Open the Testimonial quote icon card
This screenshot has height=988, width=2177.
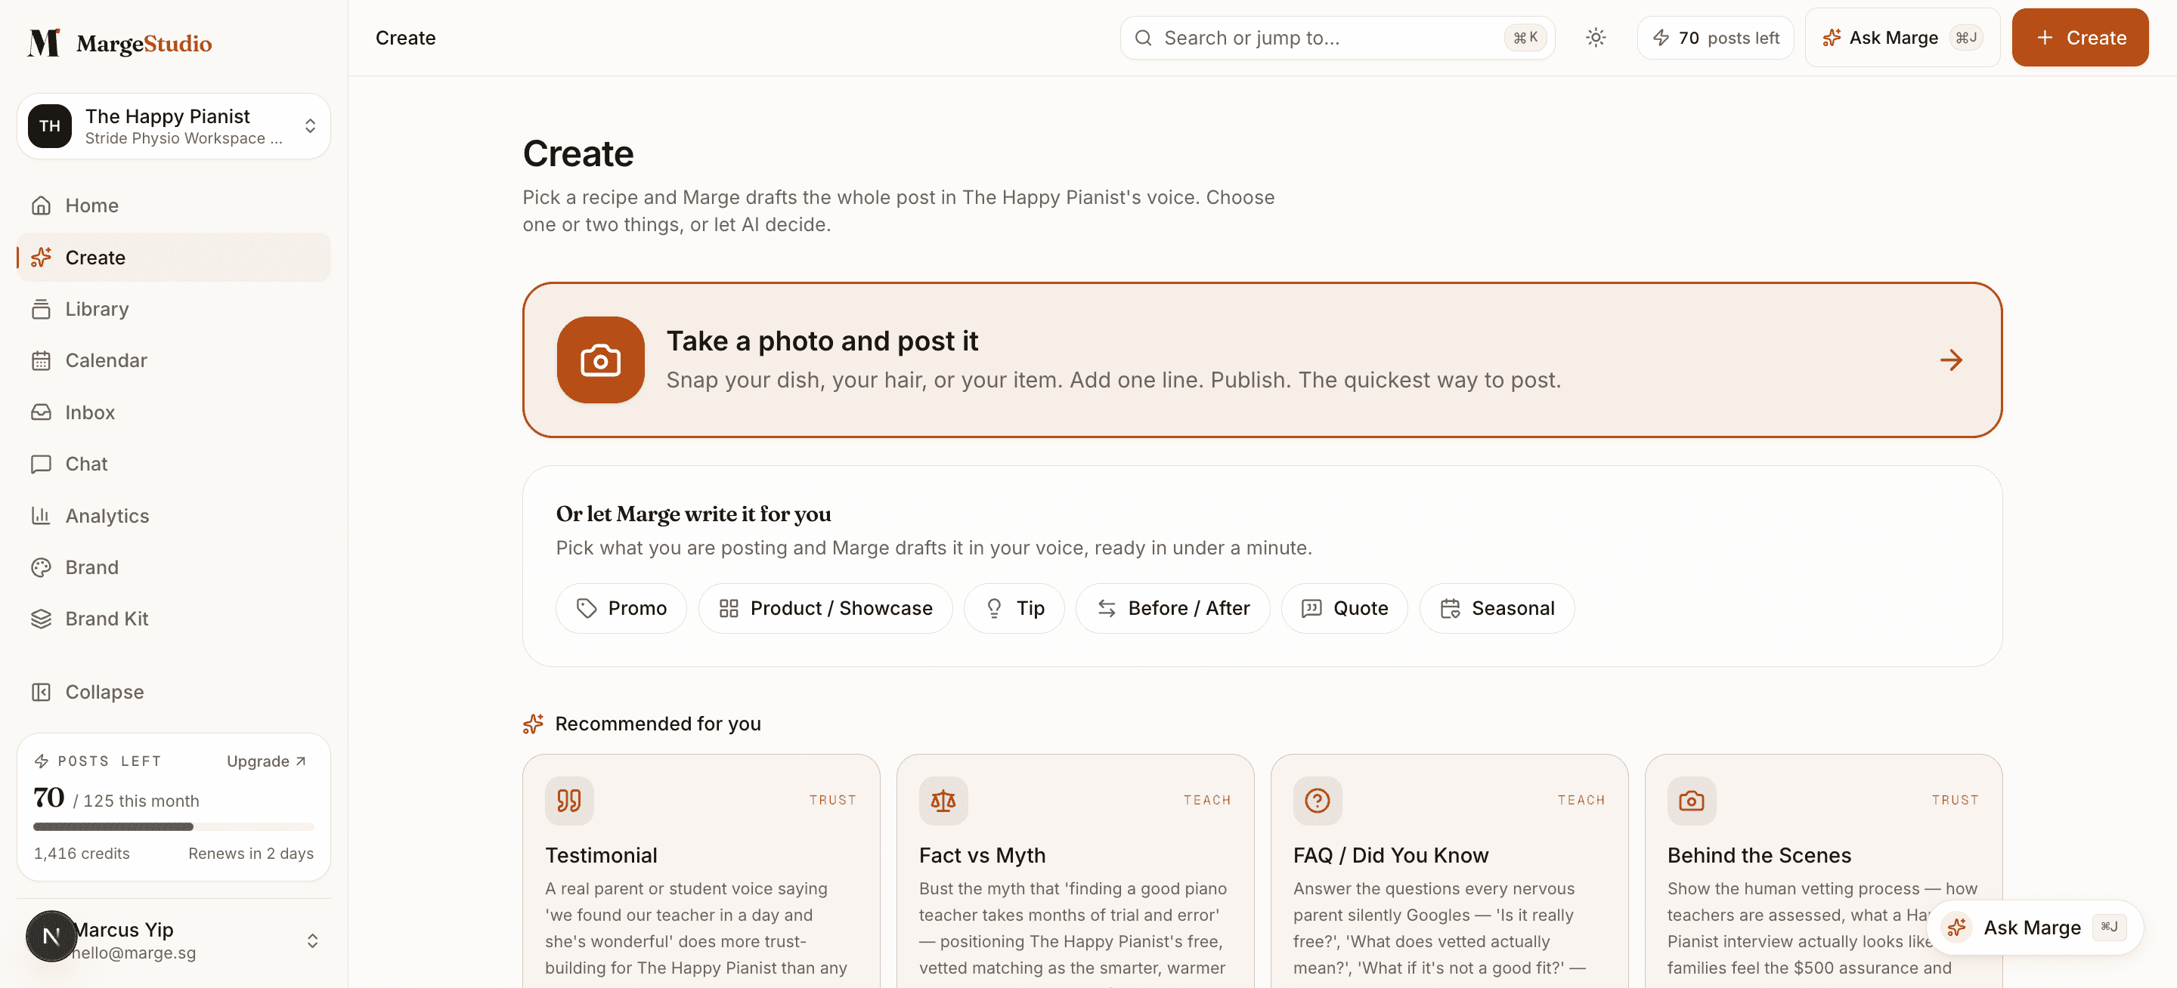coord(568,800)
